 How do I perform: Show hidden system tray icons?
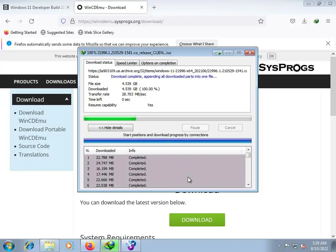coord(279,246)
